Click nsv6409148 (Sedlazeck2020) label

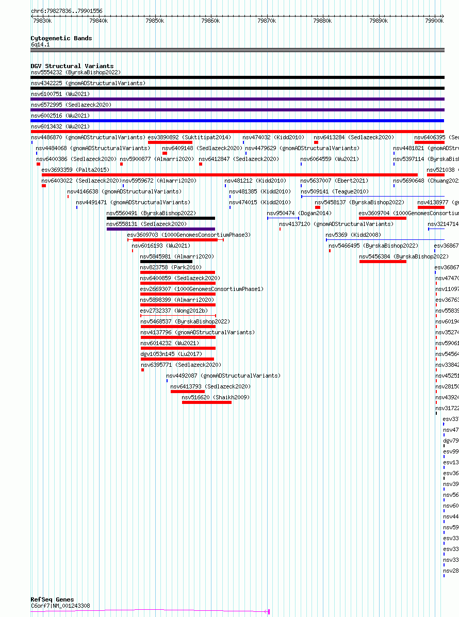tap(202, 148)
